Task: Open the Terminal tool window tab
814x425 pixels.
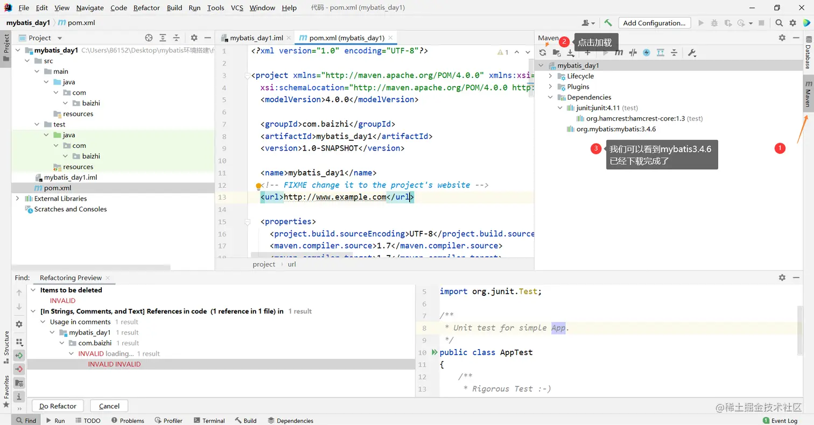Action: (x=210, y=421)
